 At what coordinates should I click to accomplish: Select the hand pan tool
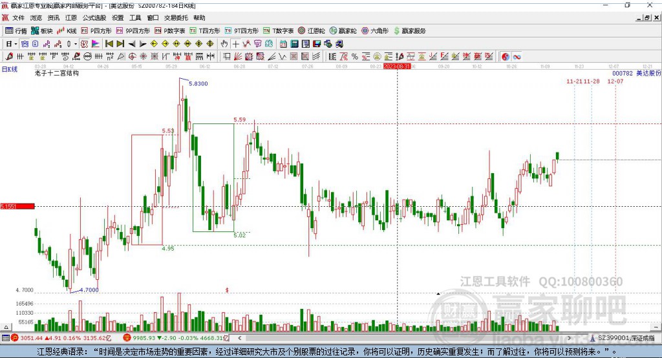pyautogui.click(x=224, y=44)
